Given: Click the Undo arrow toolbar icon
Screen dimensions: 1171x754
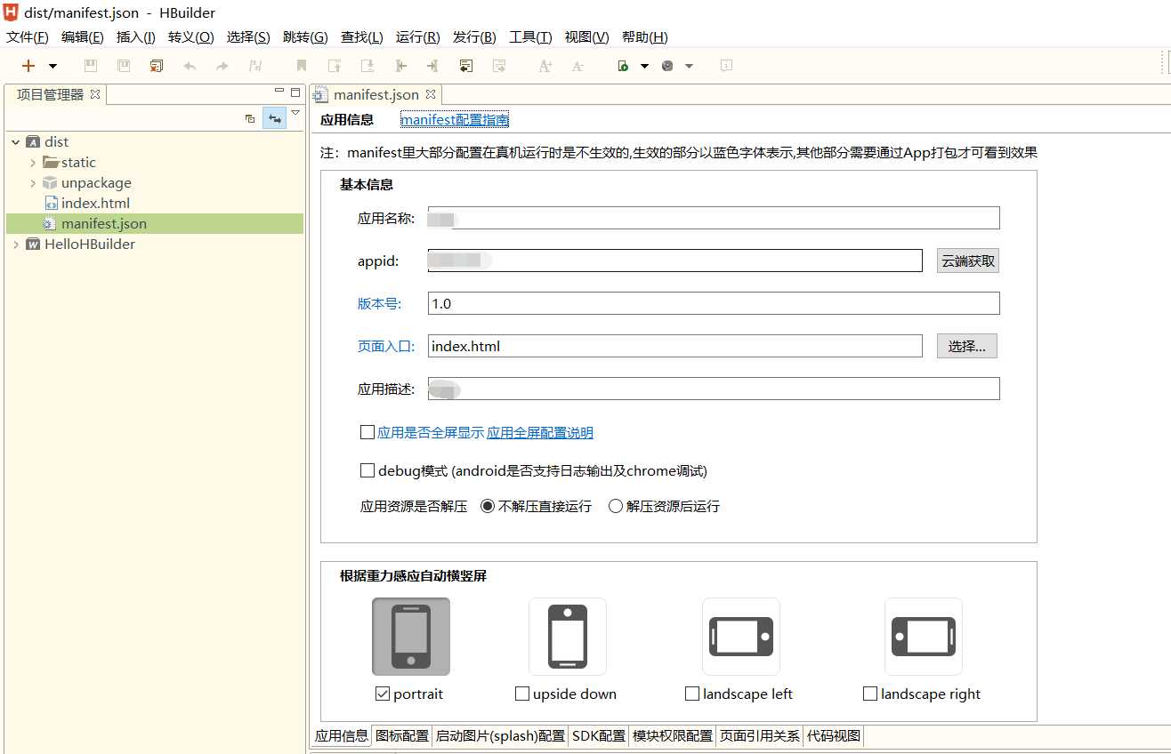Looking at the screenshot, I should tap(190, 66).
